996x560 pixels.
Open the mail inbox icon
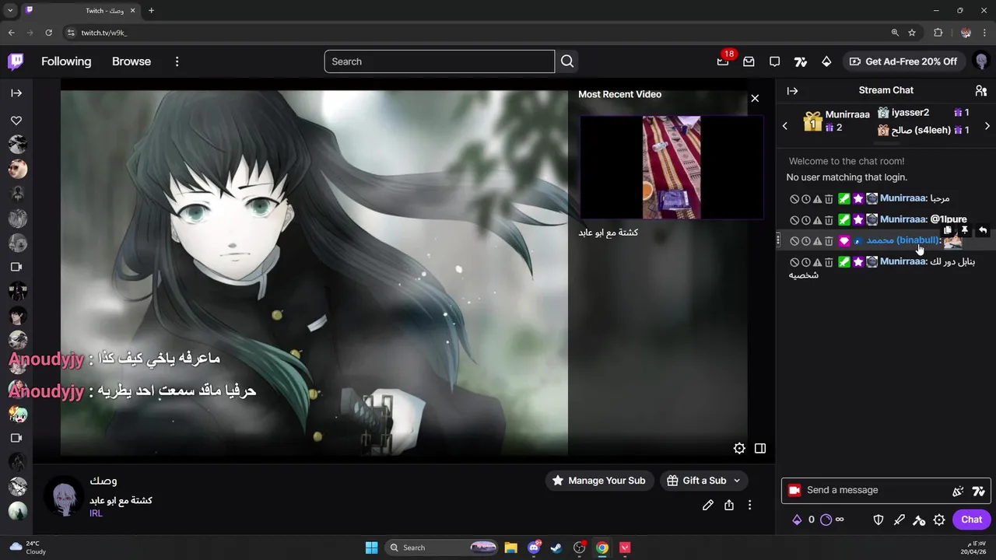pos(749,61)
